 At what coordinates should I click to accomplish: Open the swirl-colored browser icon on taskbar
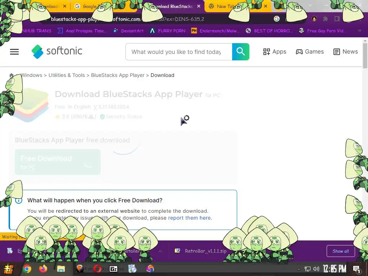tap(150, 269)
